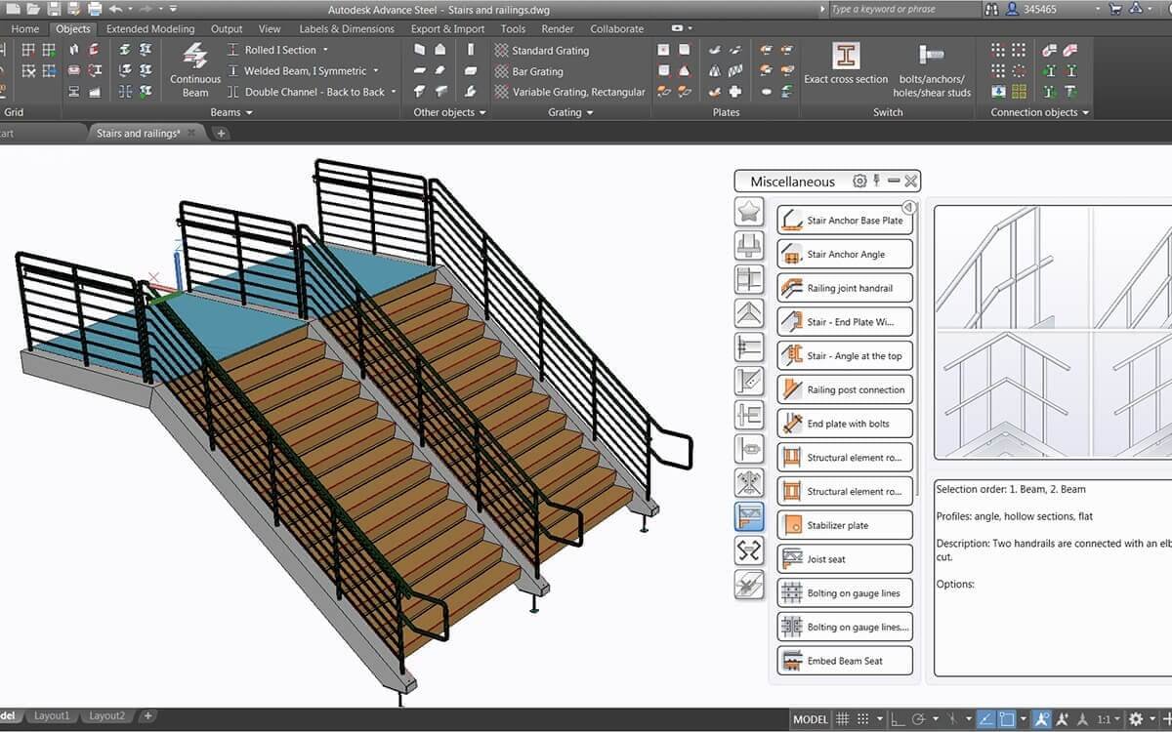Toggle grid display in the status bar
The height and width of the screenshot is (732, 1172).
click(x=843, y=720)
